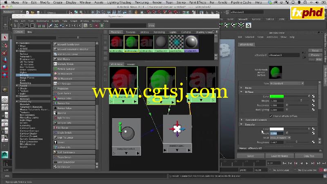Click the white Specular Color swatch
Screen dimensions: 327x184
tap(277, 129)
